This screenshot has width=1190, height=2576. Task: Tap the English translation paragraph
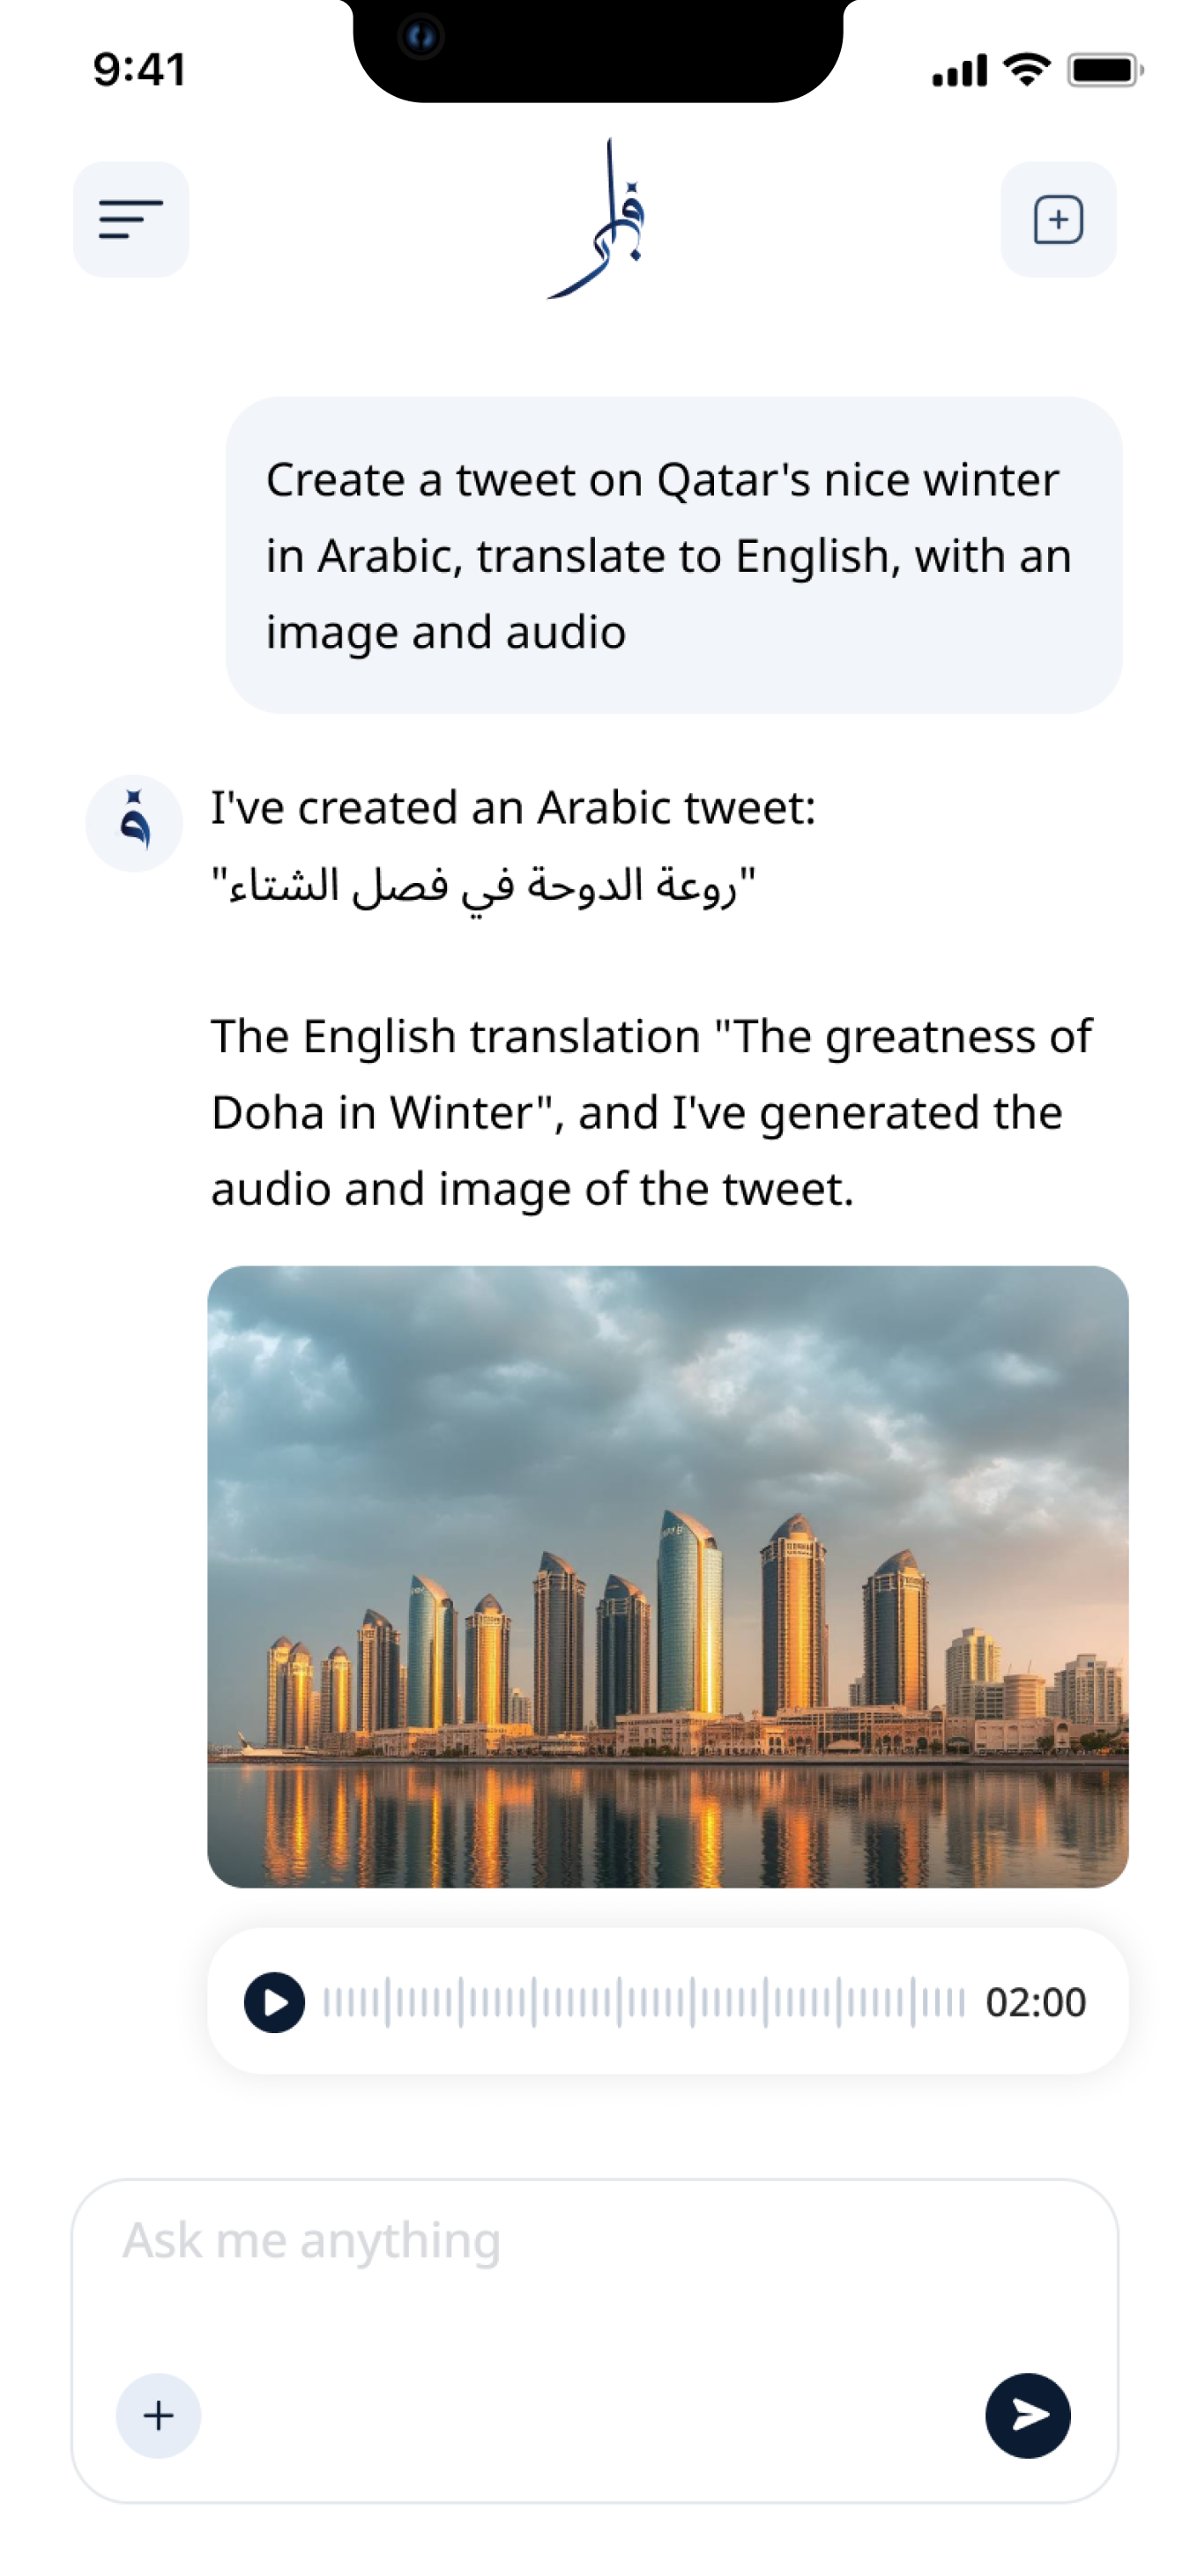[651, 1112]
